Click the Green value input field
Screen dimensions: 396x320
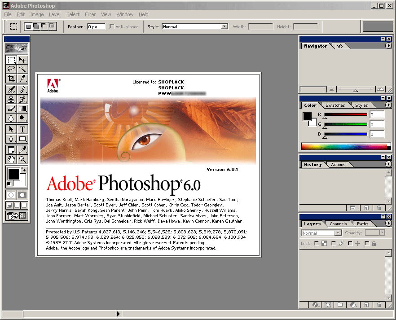(377, 124)
